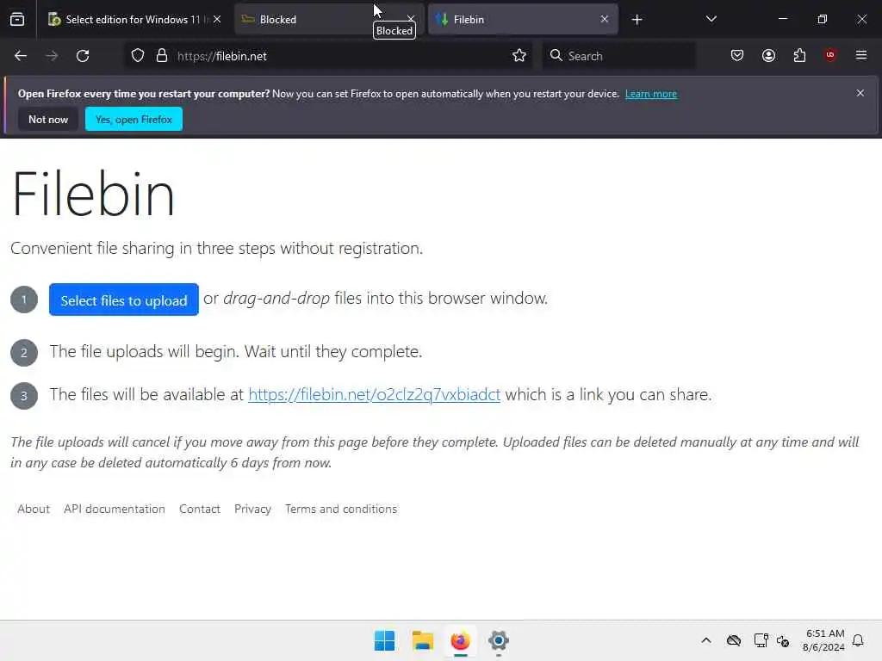
Task: Reload the current page
Action: pyautogui.click(x=83, y=56)
